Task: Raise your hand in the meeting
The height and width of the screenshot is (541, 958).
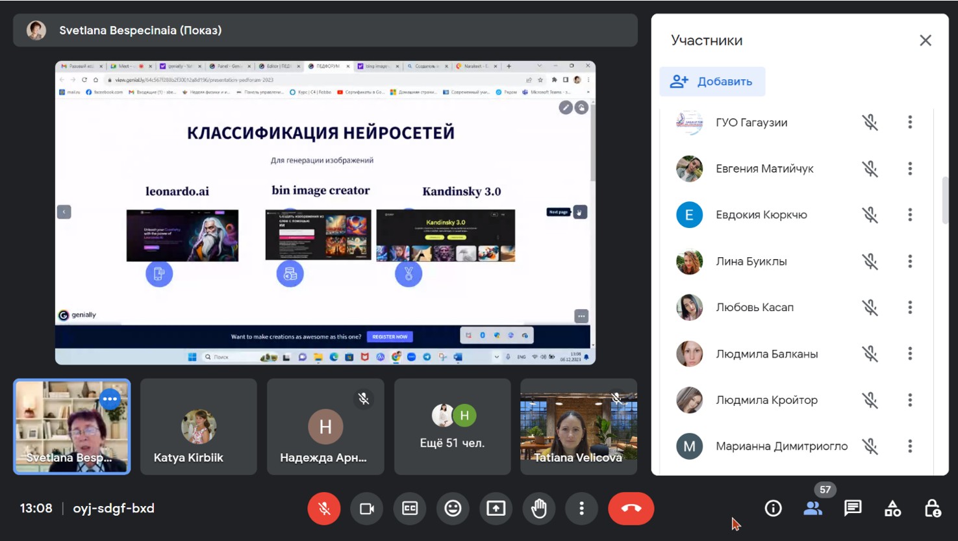Action: pyautogui.click(x=538, y=509)
